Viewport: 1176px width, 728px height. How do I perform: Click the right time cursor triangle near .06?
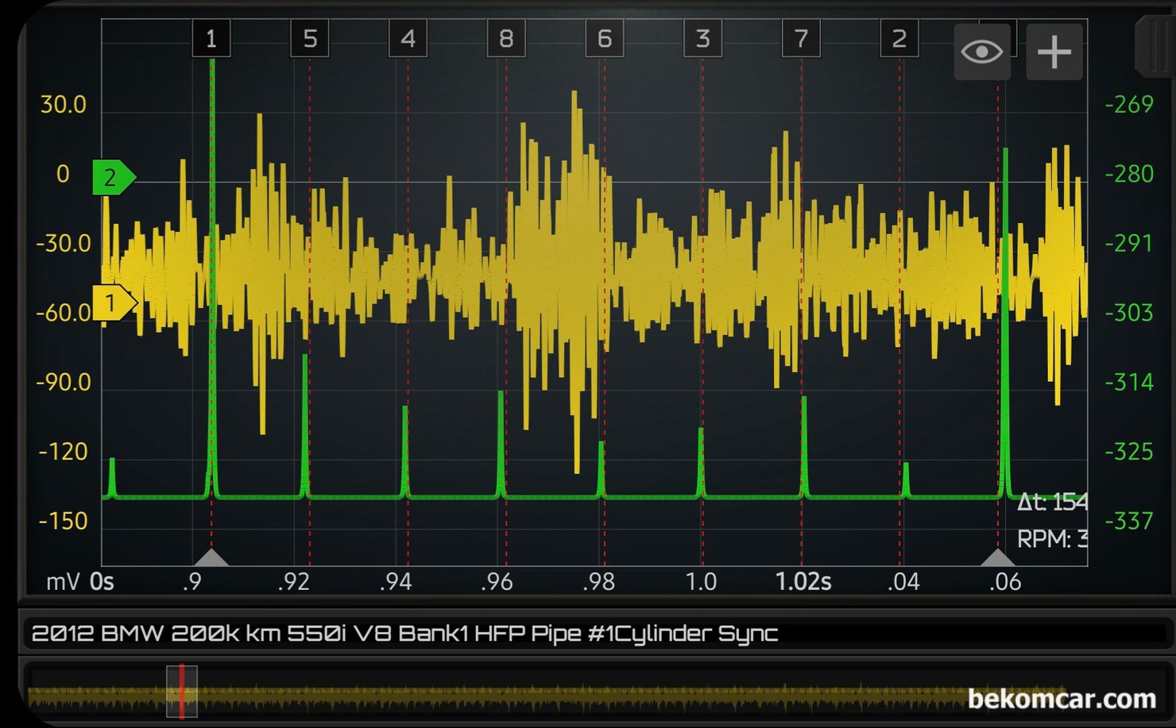pyautogui.click(x=998, y=557)
